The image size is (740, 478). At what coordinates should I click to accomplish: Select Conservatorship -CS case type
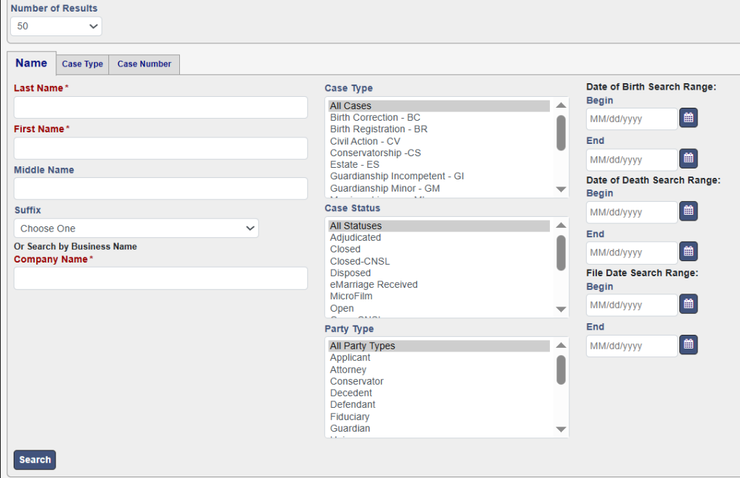tap(439, 153)
